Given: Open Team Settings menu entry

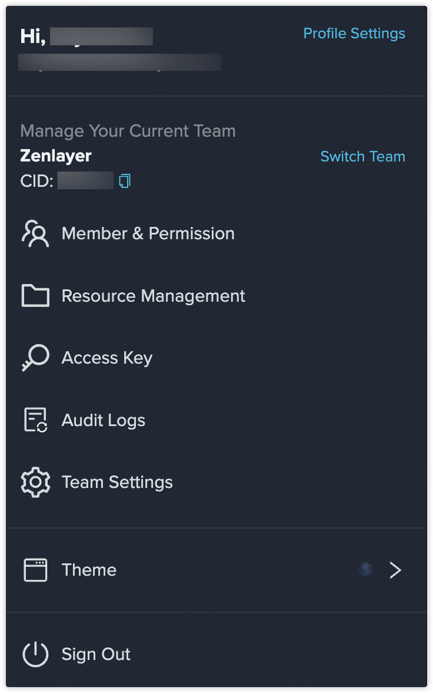Looking at the screenshot, I should point(216,482).
